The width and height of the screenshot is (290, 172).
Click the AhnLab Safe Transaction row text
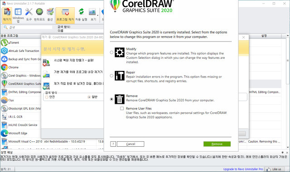click(24, 51)
